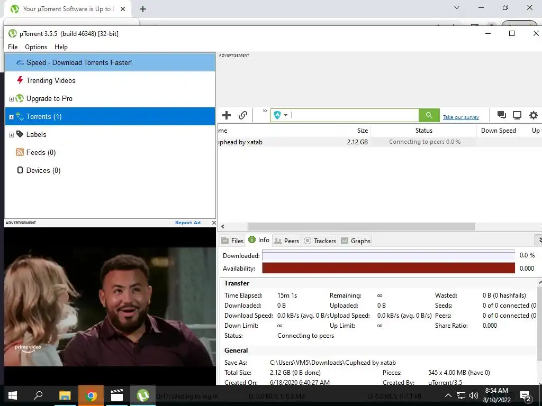Click the Add Torrent plus icon
The image size is (542, 406).
227,115
